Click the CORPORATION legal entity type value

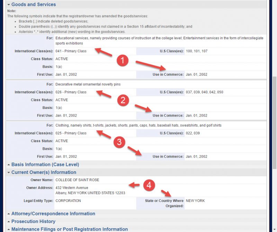tap(69, 201)
